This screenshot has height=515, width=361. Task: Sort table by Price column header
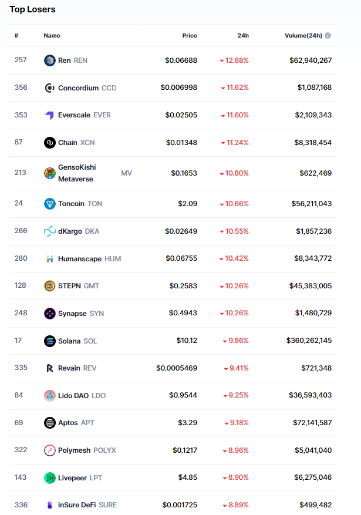click(x=190, y=36)
